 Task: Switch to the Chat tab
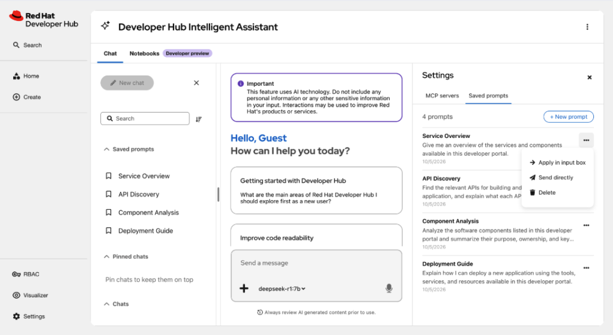tap(110, 53)
